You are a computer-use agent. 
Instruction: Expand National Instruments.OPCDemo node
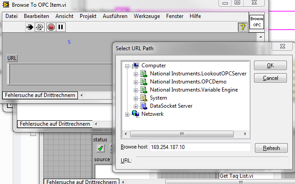136,82
